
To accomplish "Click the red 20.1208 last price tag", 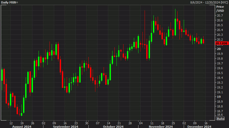I will tap(221, 43).
